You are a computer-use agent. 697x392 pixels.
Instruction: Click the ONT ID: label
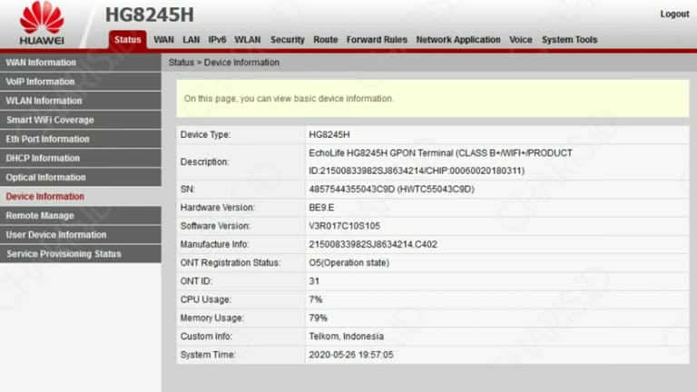pos(196,281)
